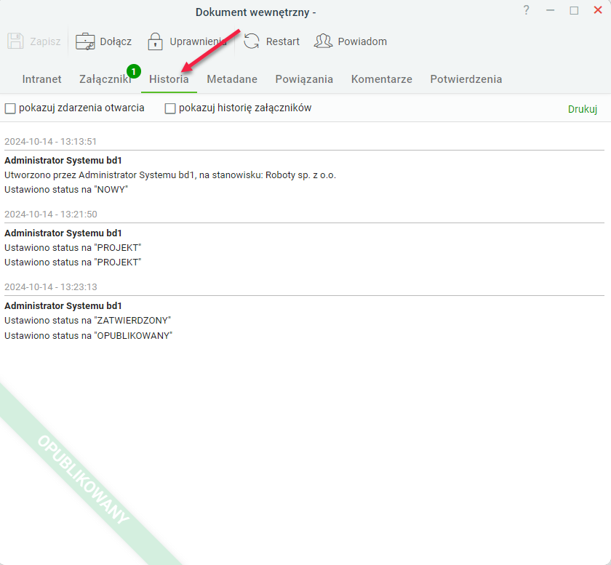Click the Restart circular arrows icon
This screenshot has height=565, width=611.
(252, 41)
